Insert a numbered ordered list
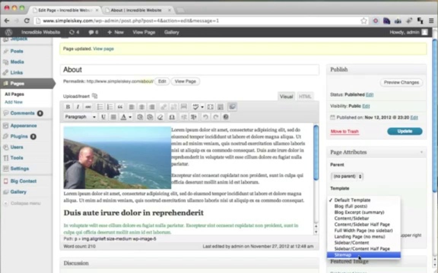438x273 pixels. (x=110, y=107)
